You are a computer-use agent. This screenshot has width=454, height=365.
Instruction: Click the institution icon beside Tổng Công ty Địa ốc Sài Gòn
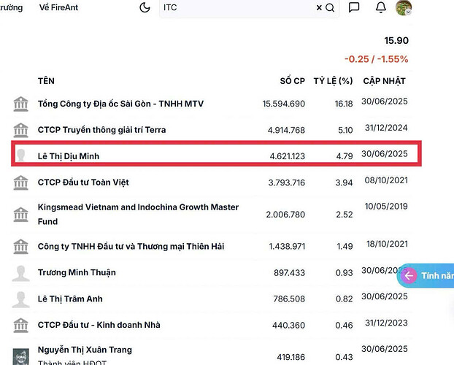click(x=21, y=104)
